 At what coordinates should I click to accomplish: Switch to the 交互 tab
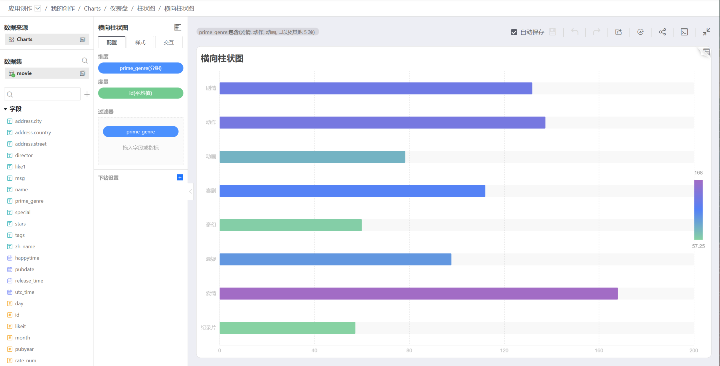[x=169, y=42]
